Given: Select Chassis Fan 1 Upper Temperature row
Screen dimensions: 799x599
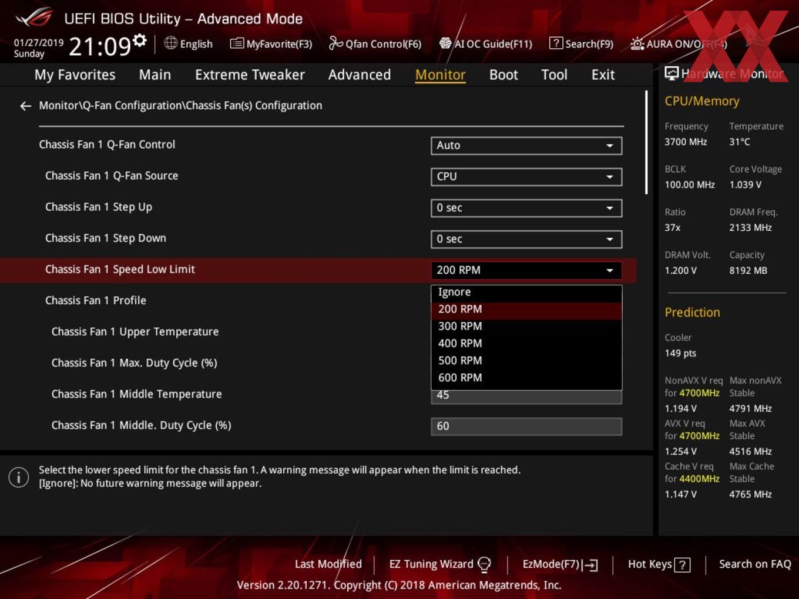Looking at the screenshot, I should 135,332.
